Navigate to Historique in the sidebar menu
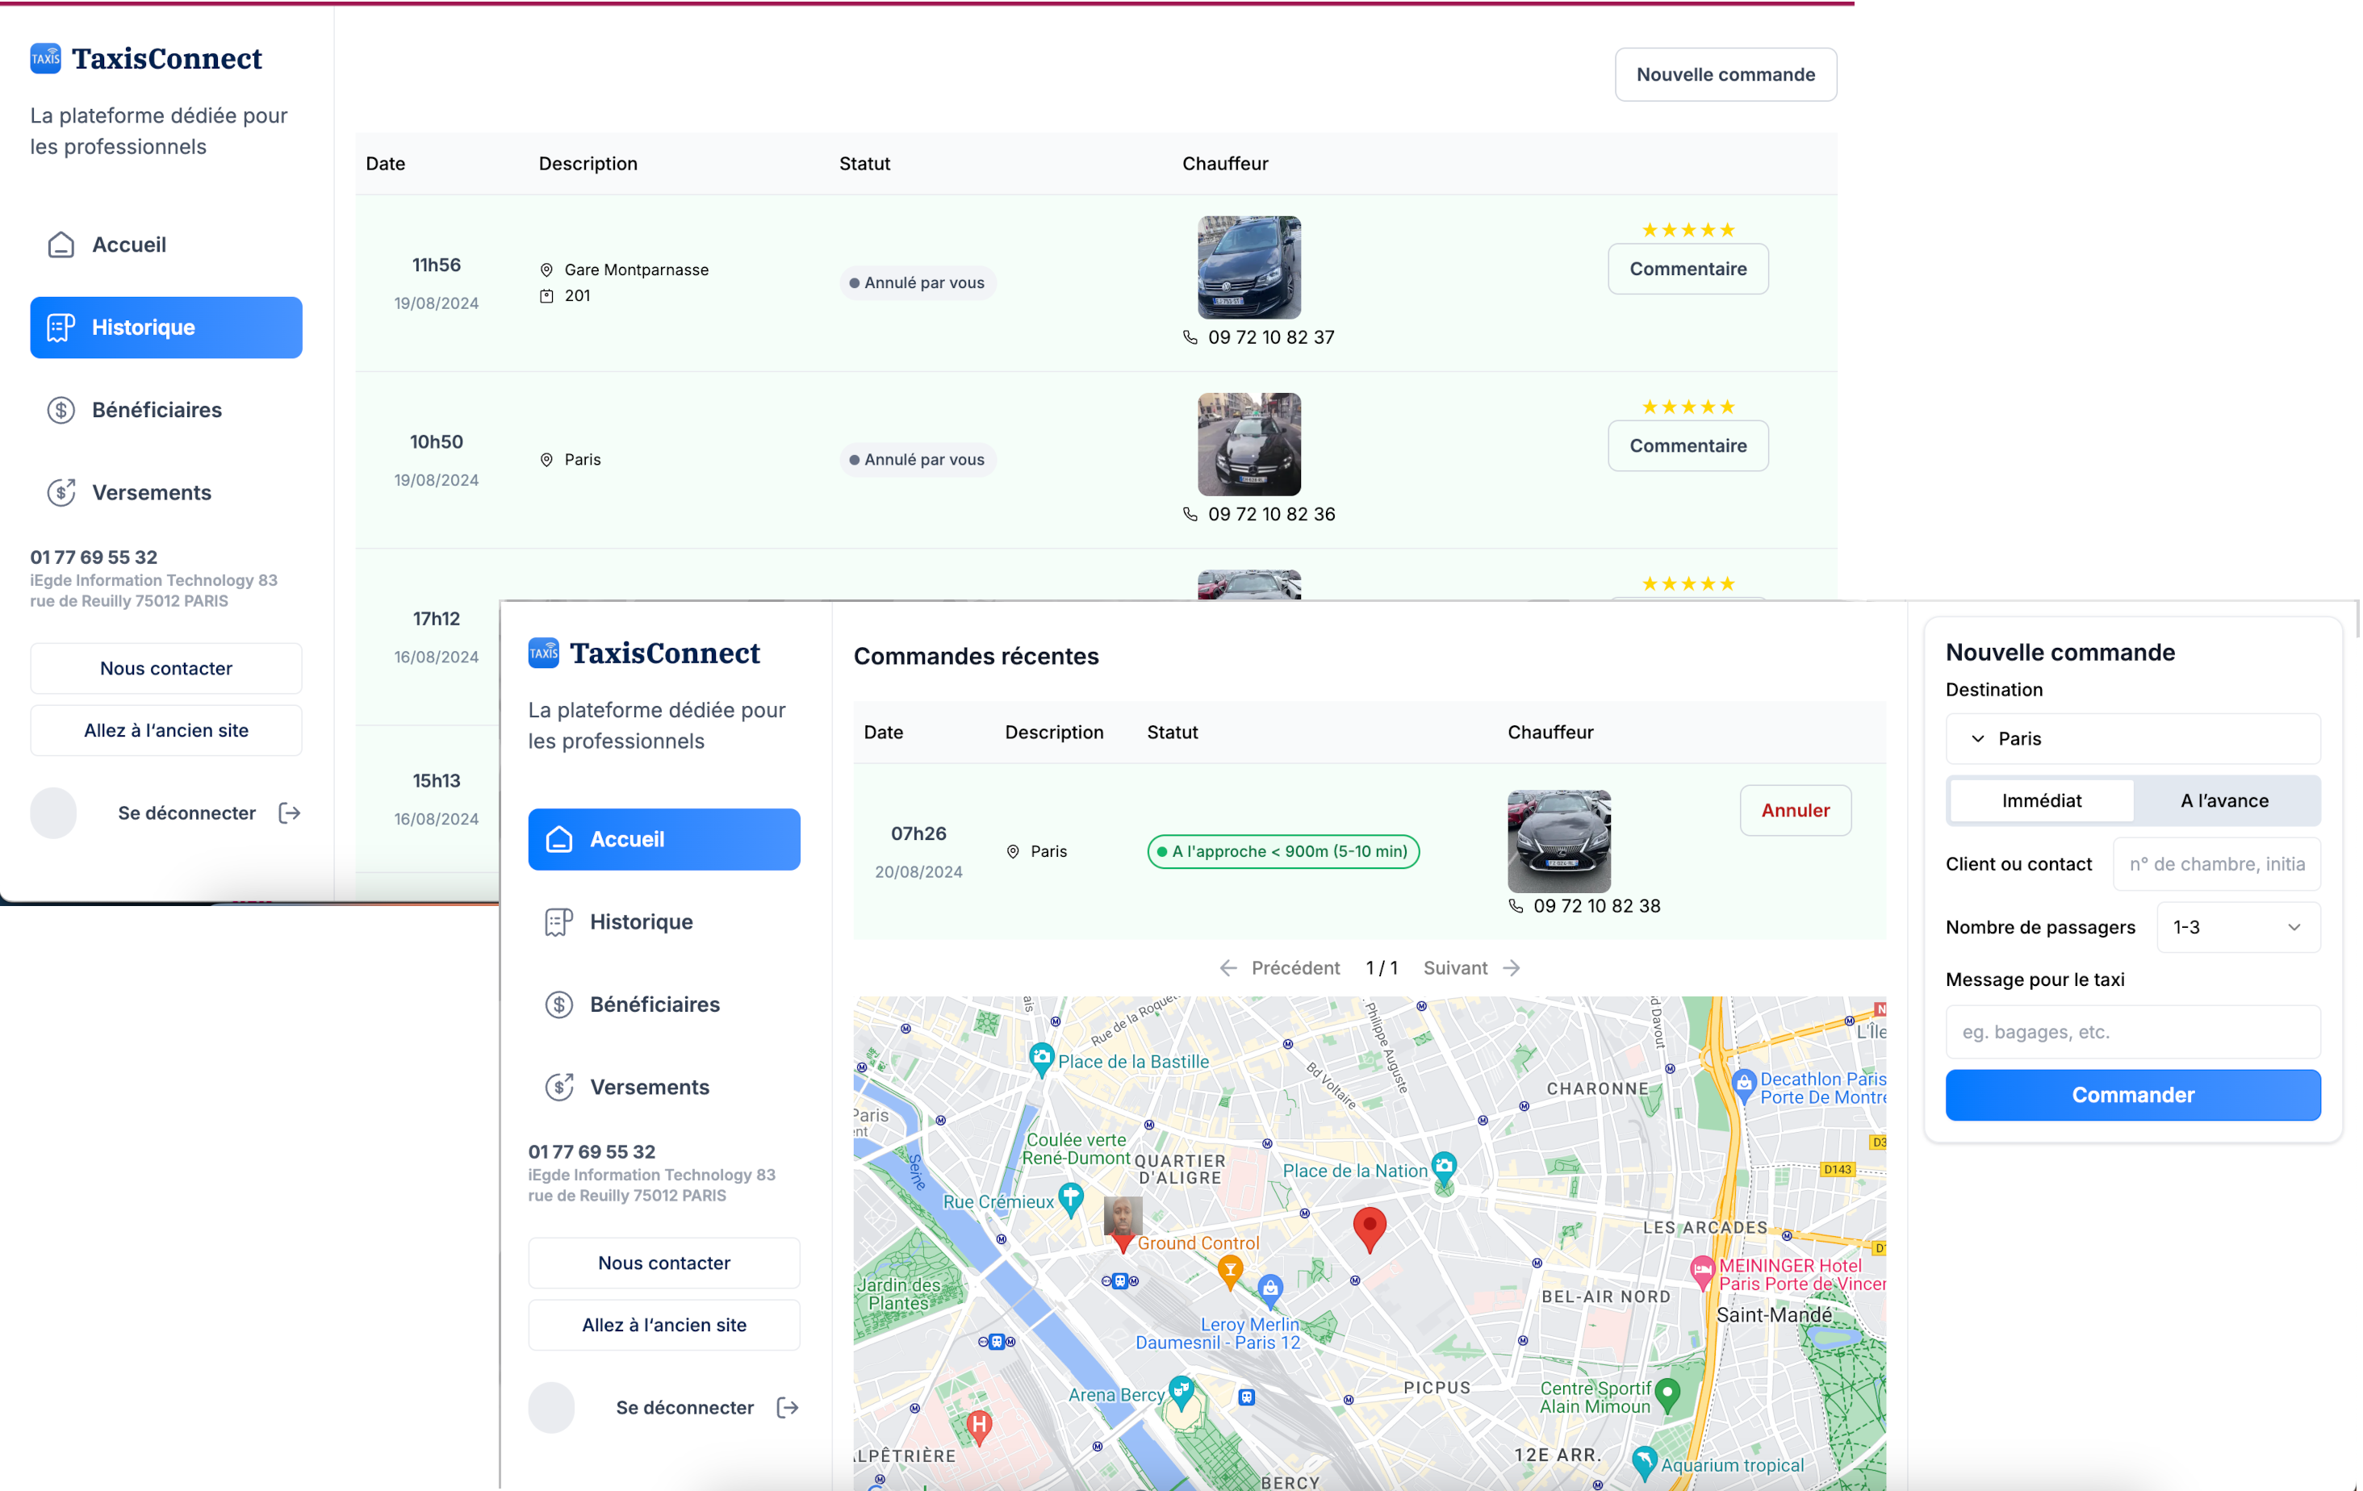The height and width of the screenshot is (1491, 2363). tap(642, 921)
